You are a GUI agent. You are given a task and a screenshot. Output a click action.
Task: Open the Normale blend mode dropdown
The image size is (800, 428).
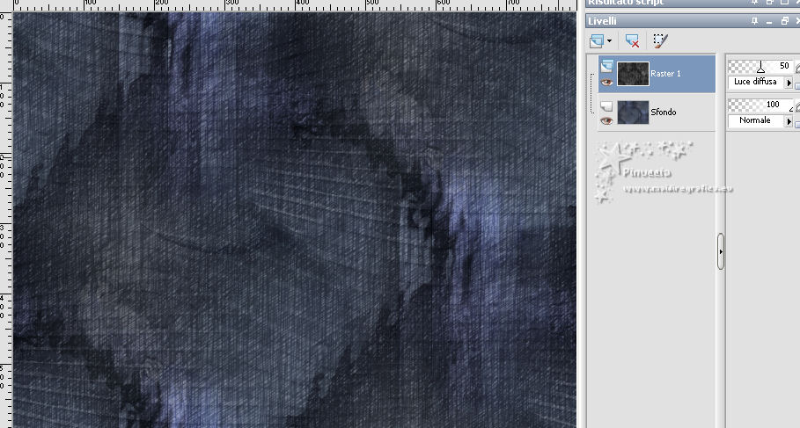(789, 121)
